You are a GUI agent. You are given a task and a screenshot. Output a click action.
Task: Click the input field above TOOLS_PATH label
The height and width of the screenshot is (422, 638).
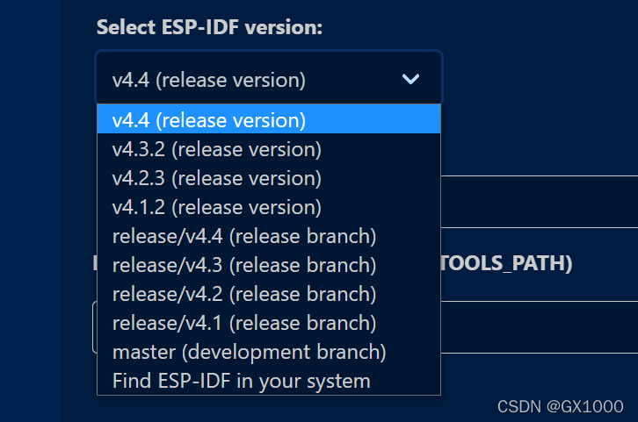[x=539, y=202]
